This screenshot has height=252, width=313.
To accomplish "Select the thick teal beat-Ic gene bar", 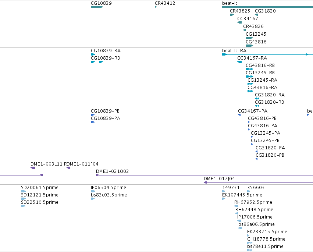I will 267,7.
